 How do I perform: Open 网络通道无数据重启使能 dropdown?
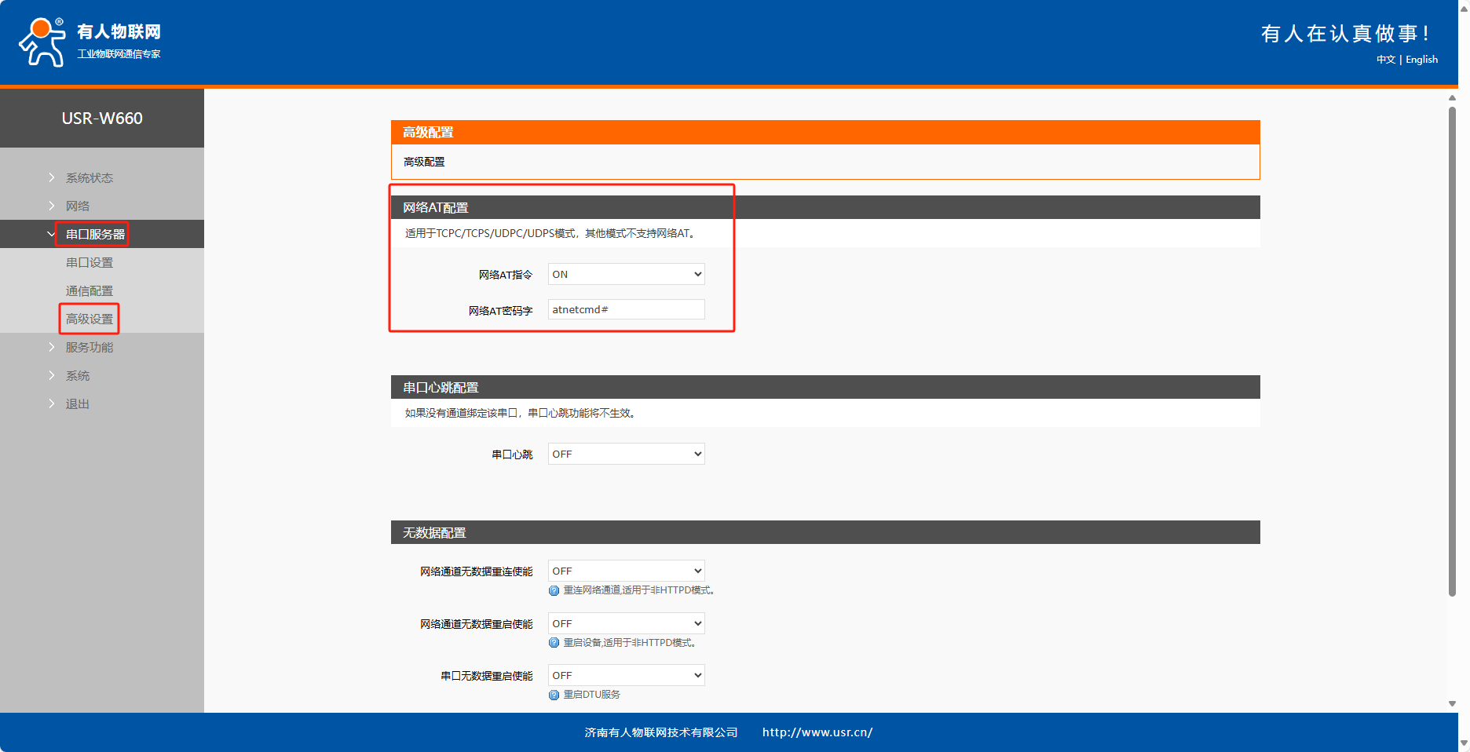(626, 624)
